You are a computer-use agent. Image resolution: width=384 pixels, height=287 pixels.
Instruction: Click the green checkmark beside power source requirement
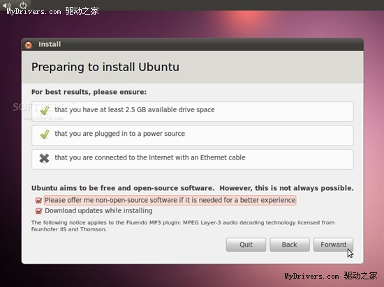(45, 134)
